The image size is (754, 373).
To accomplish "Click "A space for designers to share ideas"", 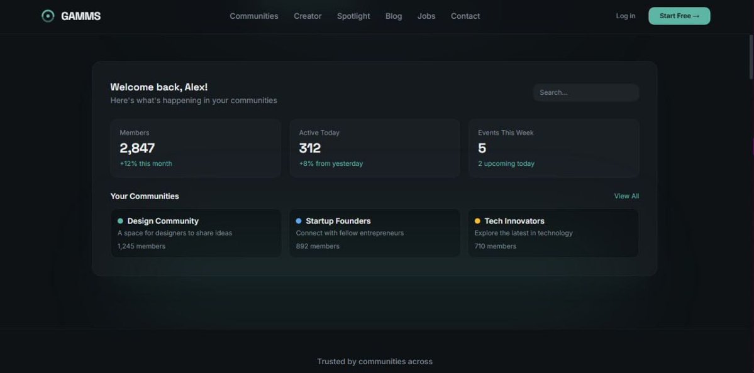I will pos(175,233).
